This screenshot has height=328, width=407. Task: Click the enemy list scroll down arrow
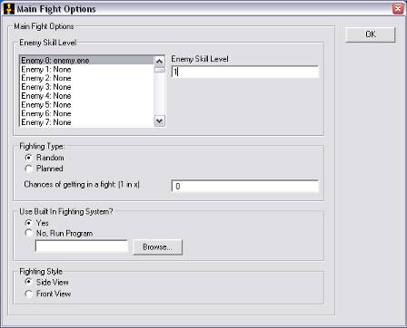[159, 121]
